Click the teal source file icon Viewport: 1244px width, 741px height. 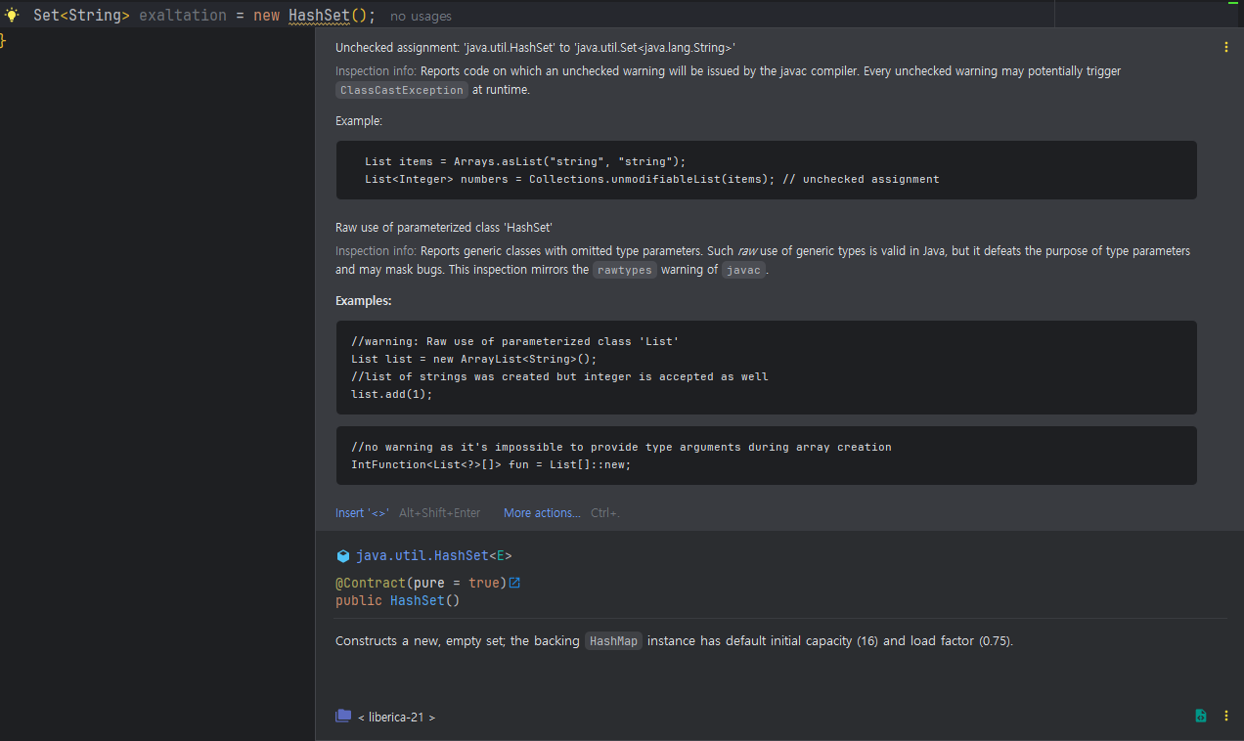tap(1201, 716)
